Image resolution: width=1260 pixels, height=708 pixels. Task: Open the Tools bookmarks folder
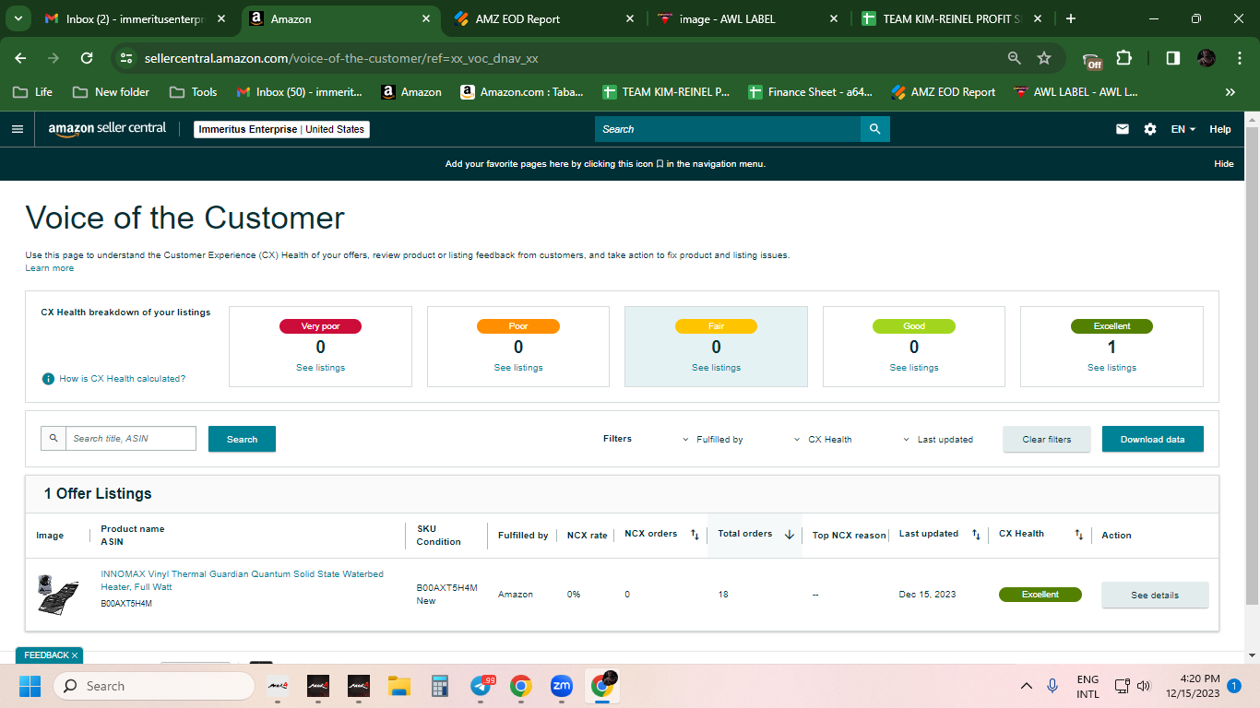[194, 92]
